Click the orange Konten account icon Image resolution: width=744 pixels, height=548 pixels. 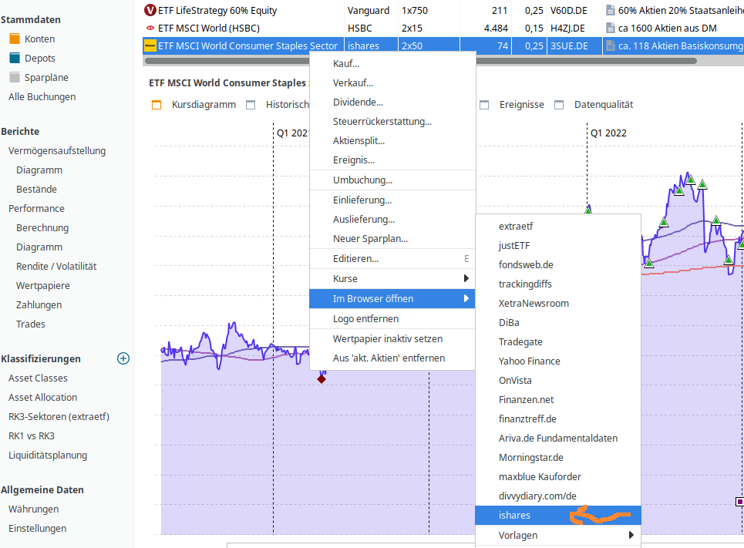(x=15, y=39)
